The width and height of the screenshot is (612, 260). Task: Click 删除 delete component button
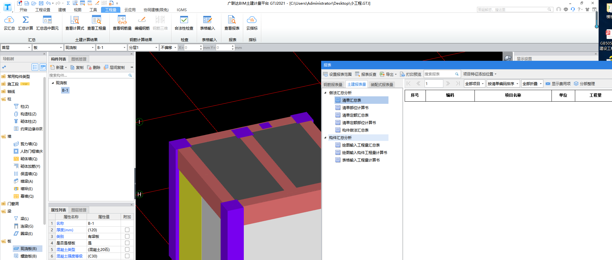coord(94,67)
